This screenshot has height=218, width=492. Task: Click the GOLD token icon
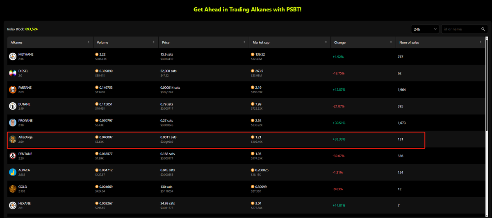(13, 189)
